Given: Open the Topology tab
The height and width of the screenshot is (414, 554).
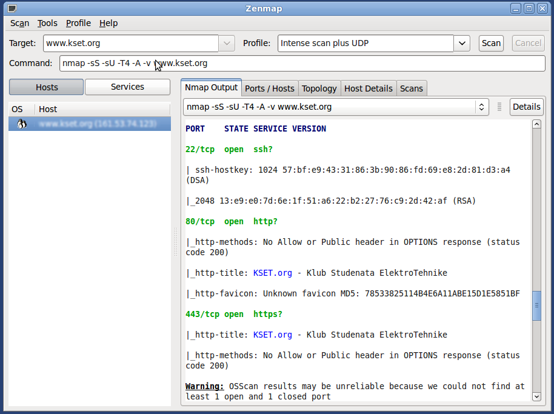Looking at the screenshot, I should click(x=319, y=88).
